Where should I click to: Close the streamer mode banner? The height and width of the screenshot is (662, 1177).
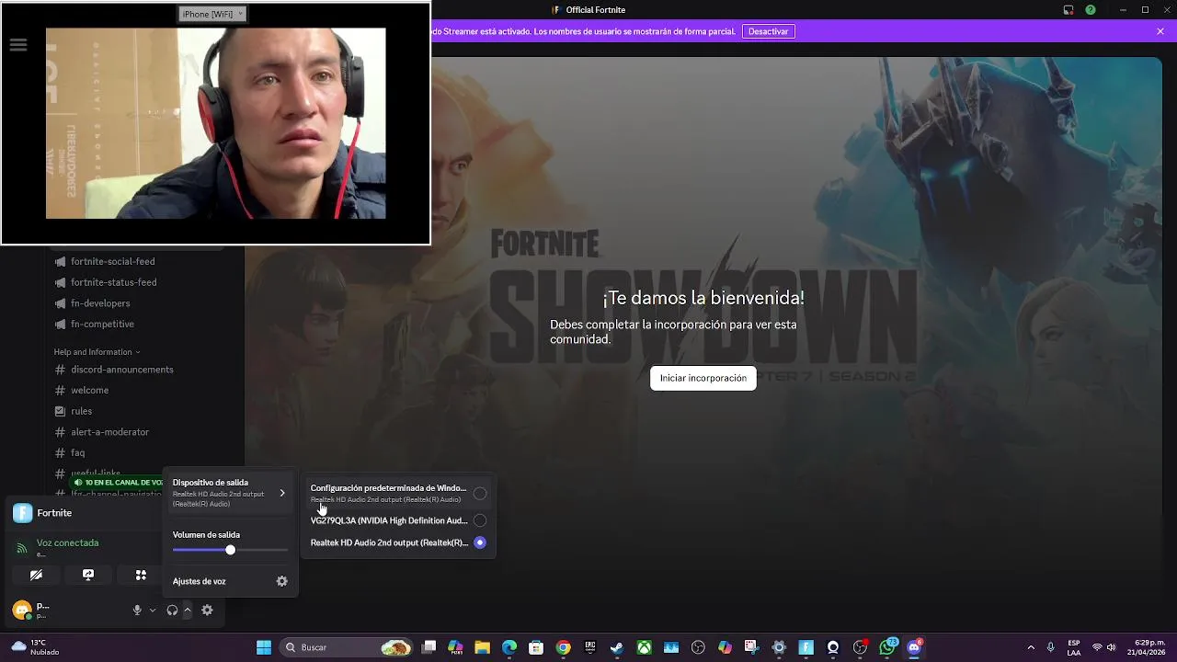(1160, 31)
